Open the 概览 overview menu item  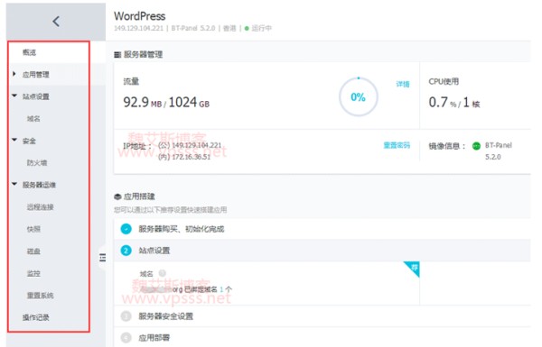pos(29,52)
